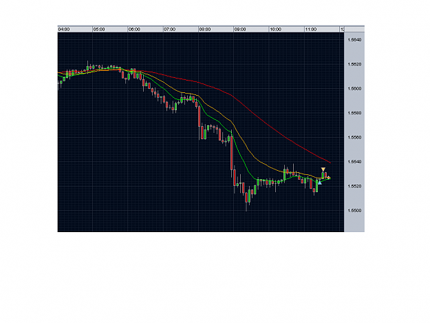The image size is (430, 323).
Task: Click the orange downward triangle trade marker
Action: point(323,169)
